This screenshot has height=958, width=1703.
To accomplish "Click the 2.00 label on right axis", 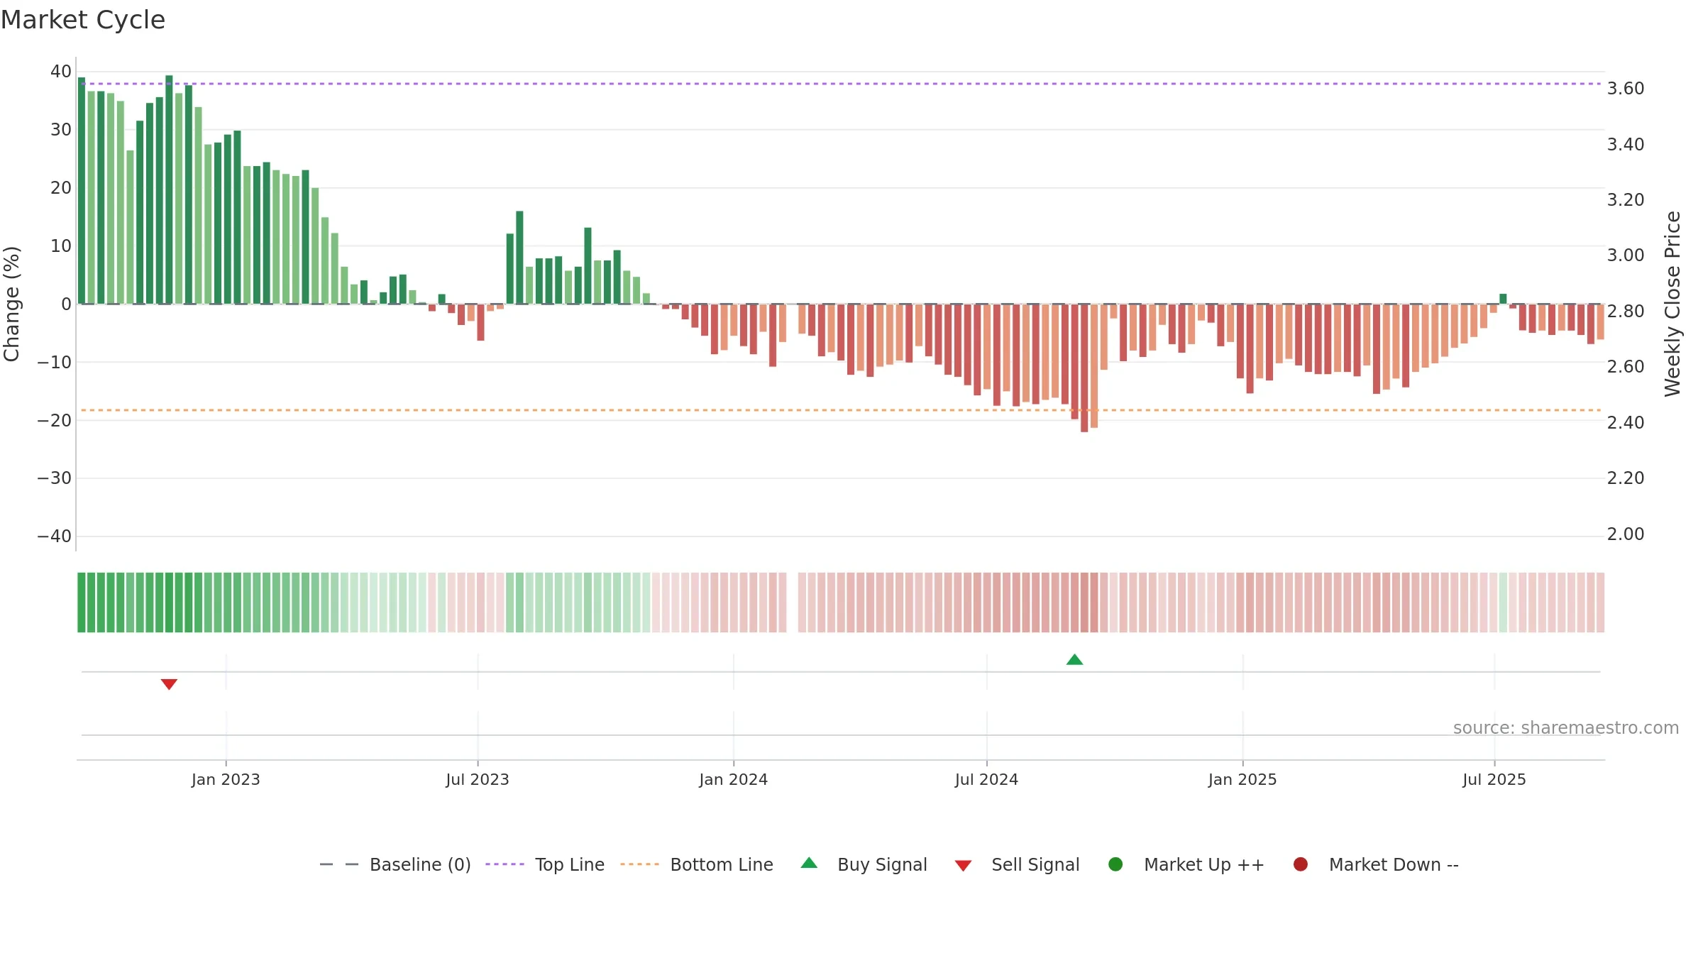I will click(1626, 534).
